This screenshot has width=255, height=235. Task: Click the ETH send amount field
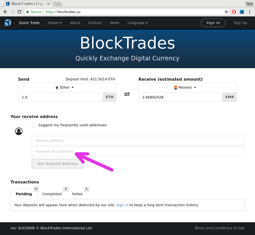[x=61, y=97]
